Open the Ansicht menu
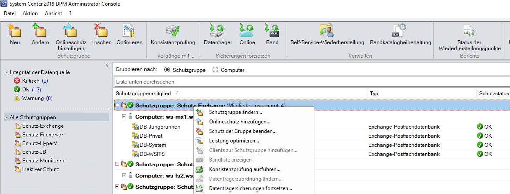The width and height of the screenshot is (510, 194). [x=53, y=13]
